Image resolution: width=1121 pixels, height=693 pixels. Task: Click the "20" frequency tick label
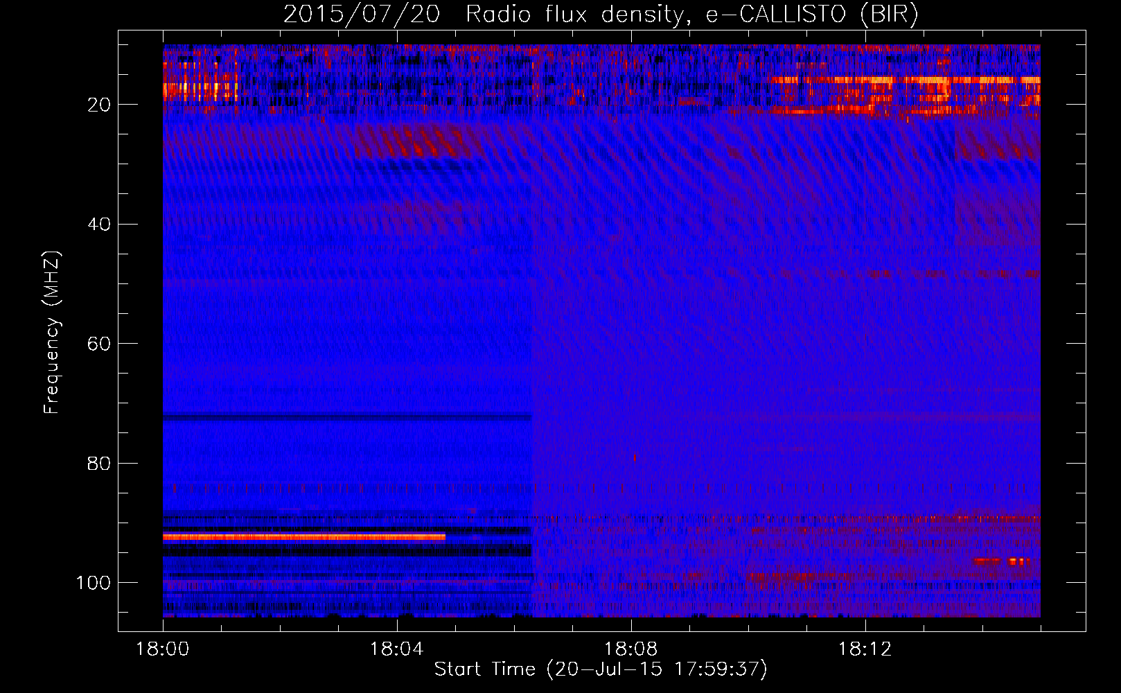click(99, 105)
